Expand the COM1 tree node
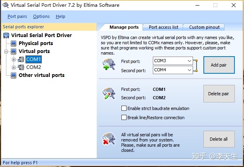 point(14,59)
